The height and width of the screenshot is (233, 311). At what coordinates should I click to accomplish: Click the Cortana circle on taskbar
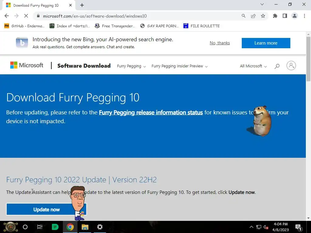[x=25, y=227]
